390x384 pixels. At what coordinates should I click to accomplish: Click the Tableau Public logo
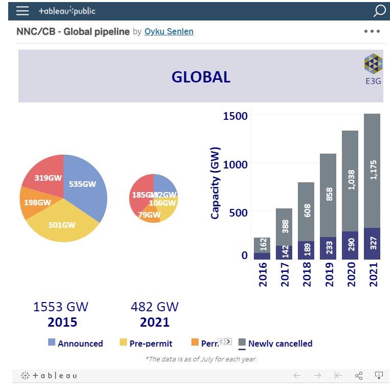[67, 11]
